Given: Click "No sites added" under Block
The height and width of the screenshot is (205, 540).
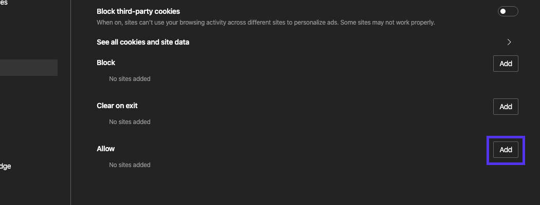Looking at the screenshot, I should pyautogui.click(x=130, y=79).
